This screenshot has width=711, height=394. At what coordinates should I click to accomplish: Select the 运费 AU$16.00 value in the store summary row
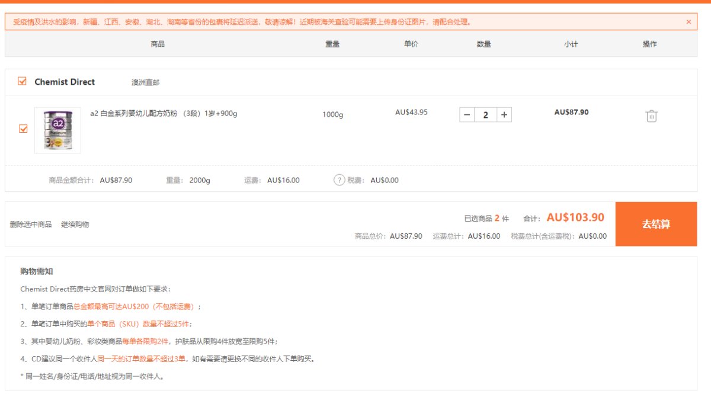click(x=283, y=180)
